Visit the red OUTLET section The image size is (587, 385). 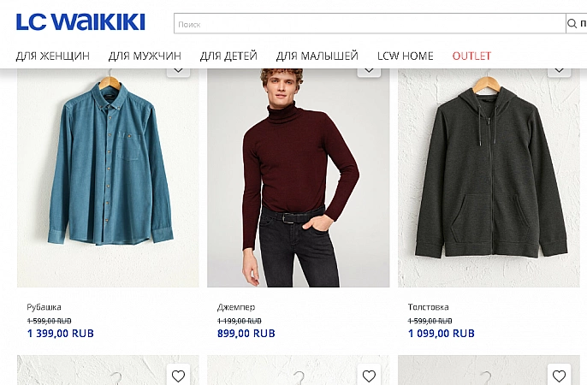(471, 56)
